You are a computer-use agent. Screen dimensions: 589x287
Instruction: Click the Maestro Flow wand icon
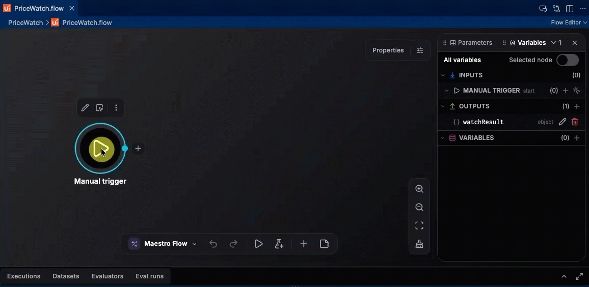click(x=135, y=244)
